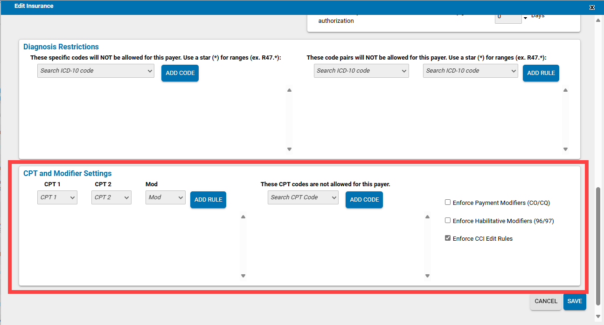Open the Search ICD-10 code dropdown for restricted codes
This screenshot has width=604, height=325.
(95, 71)
